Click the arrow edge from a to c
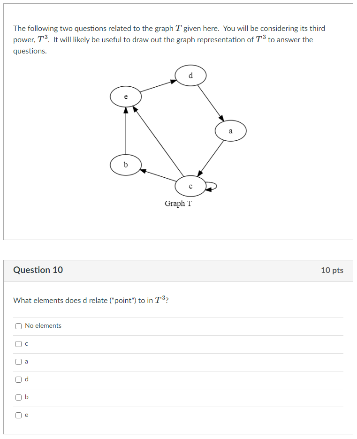The width and height of the screenshot is (357, 439). 211,159
